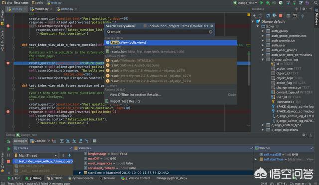
Task: Run the Django_test configuration
Action: coord(262,3)
